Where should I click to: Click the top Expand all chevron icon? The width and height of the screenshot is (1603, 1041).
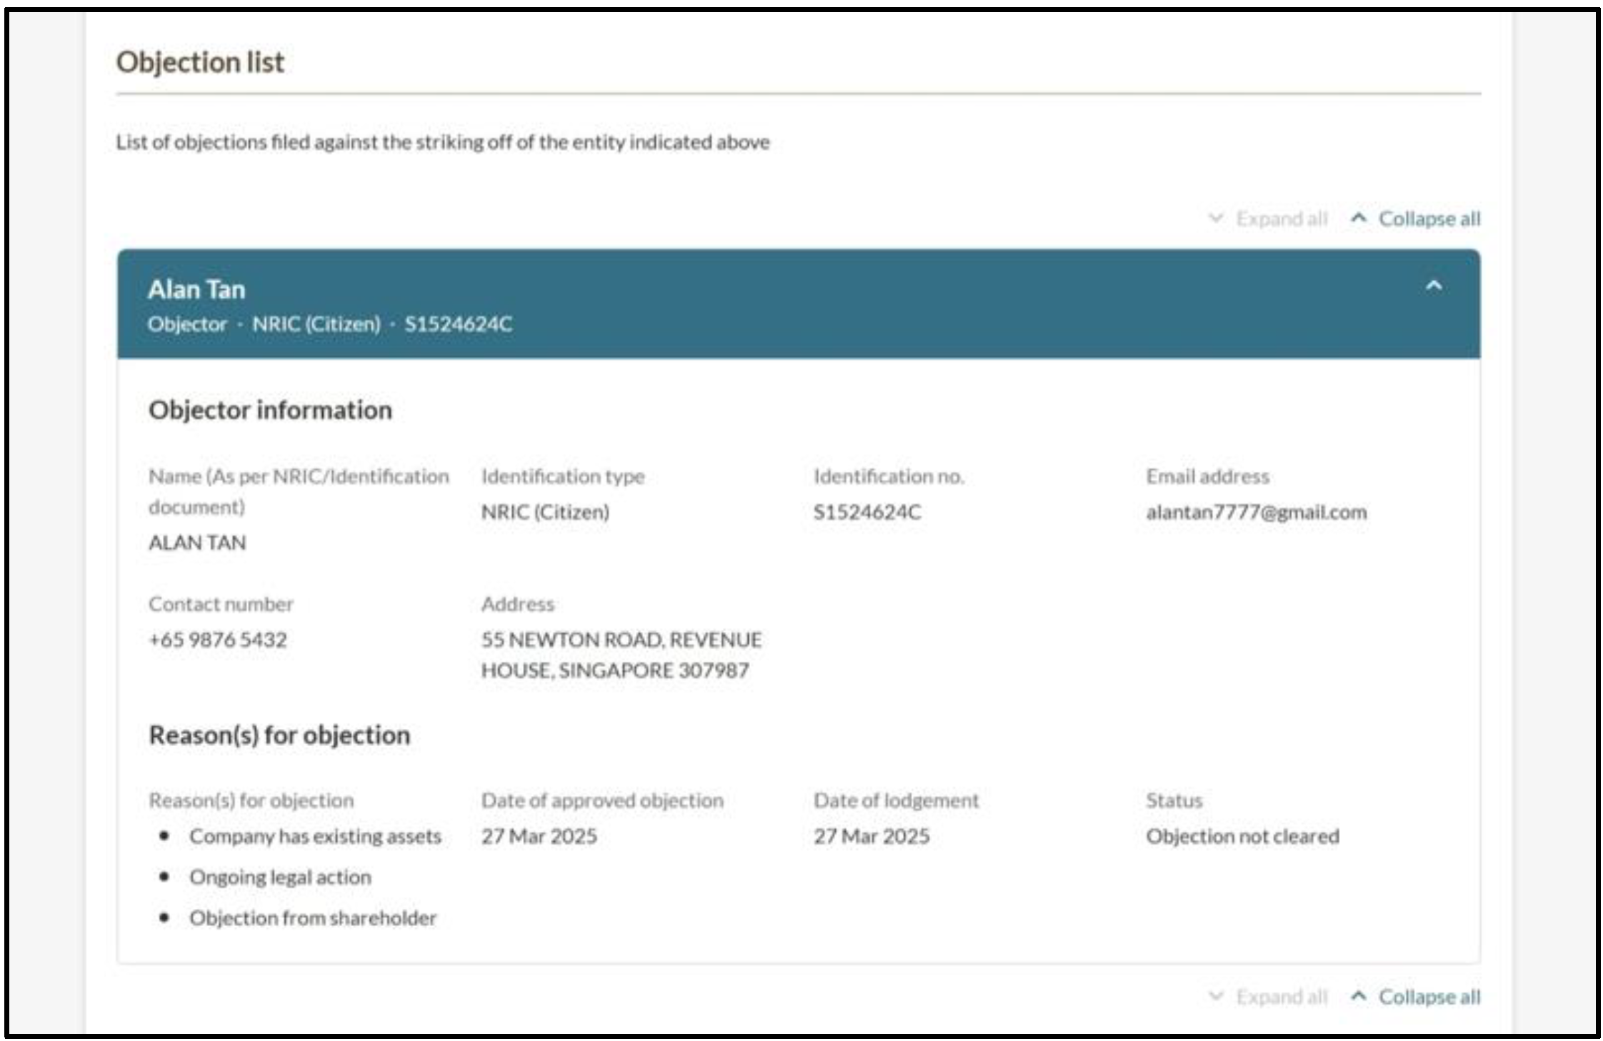click(x=1215, y=218)
